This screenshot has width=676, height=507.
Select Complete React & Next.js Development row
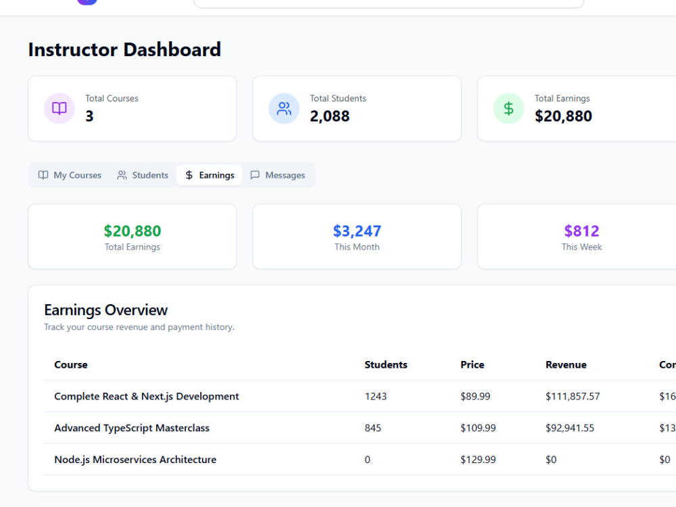(360, 396)
